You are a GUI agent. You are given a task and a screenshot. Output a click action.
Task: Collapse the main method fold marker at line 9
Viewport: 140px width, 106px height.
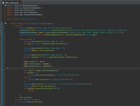(x=6, y=23)
